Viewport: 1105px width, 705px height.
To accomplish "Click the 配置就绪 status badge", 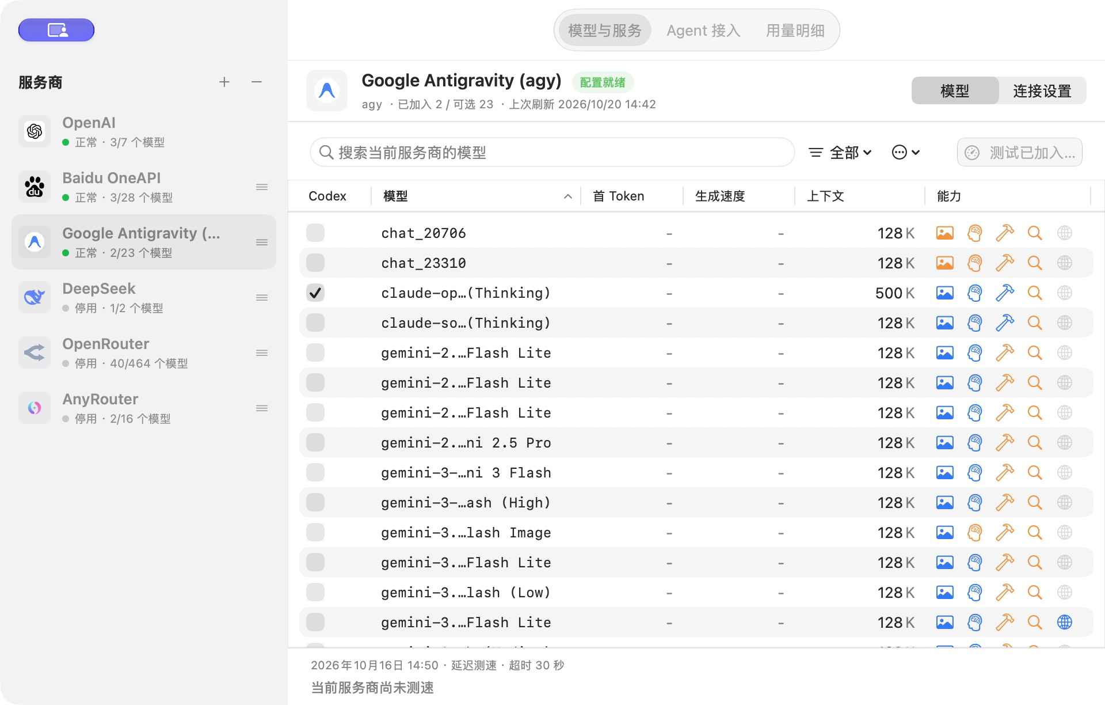I will (x=603, y=82).
